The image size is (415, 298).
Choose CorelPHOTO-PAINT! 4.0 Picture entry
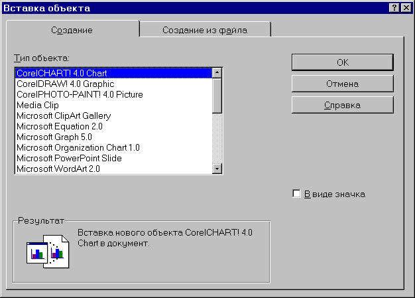click(x=80, y=94)
